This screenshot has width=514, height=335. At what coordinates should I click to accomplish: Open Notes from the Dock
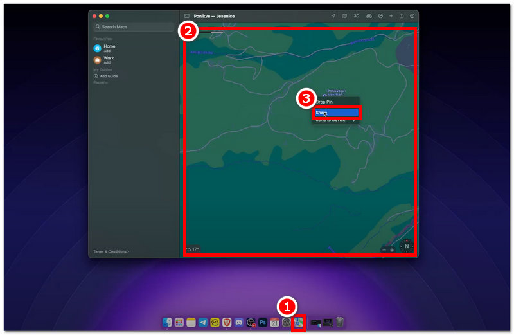tap(191, 323)
